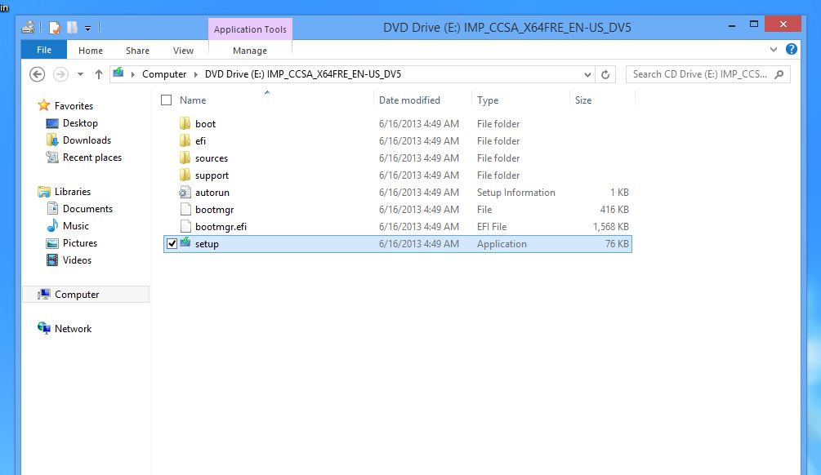
Task: Open the Music library
Action: click(x=76, y=226)
